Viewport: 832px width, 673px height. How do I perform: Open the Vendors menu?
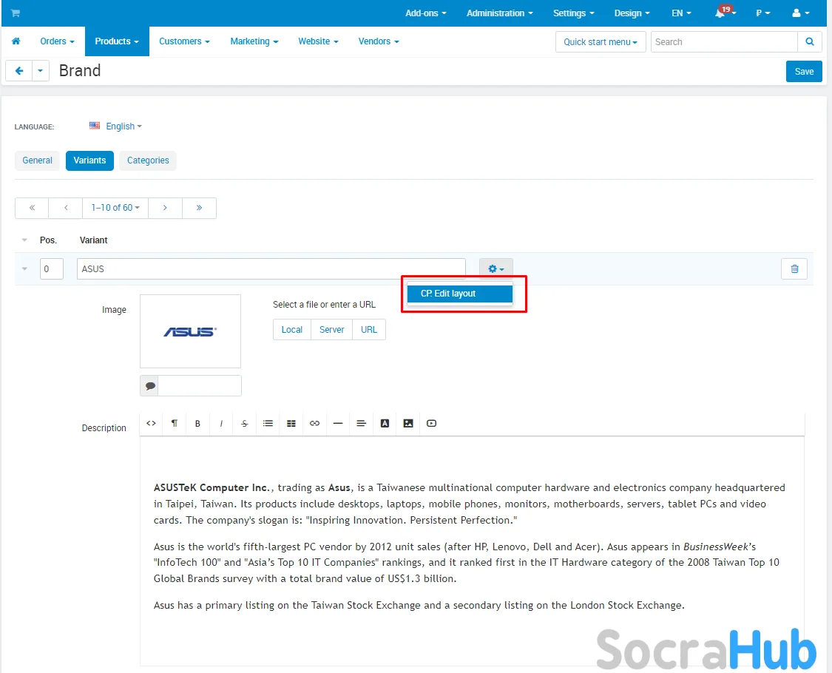pos(379,41)
